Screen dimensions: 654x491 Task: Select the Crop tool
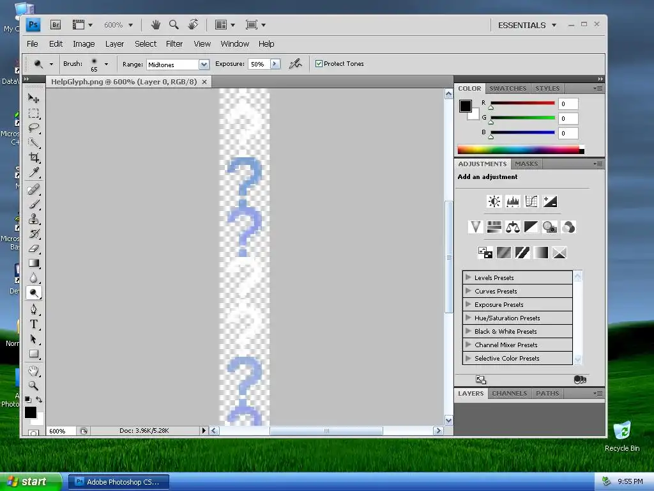[x=33, y=157]
